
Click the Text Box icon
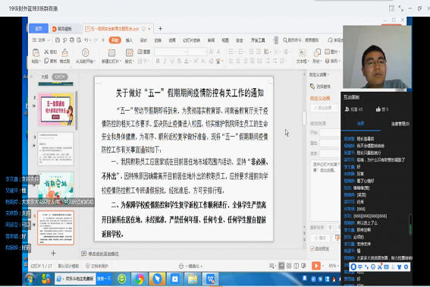tap(303, 52)
